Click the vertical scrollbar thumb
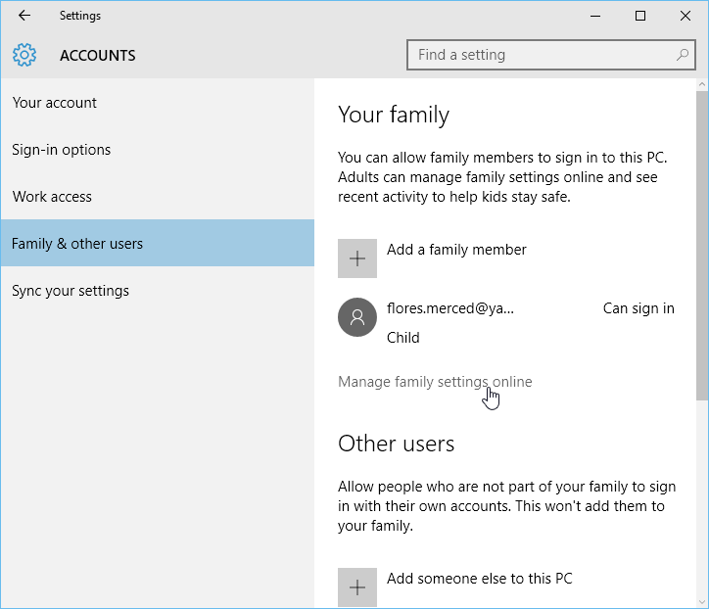This screenshot has width=709, height=609. (x=701, y=245)
